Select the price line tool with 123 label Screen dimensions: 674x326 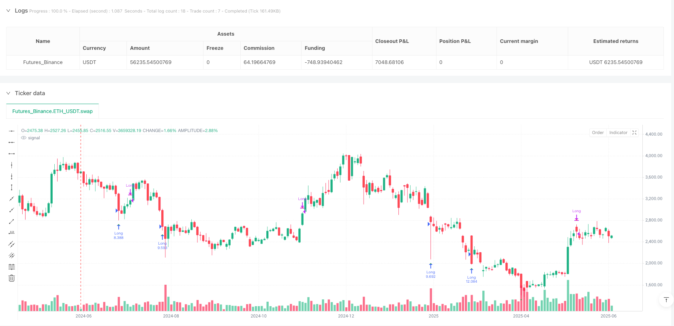[x=12, y=232]
